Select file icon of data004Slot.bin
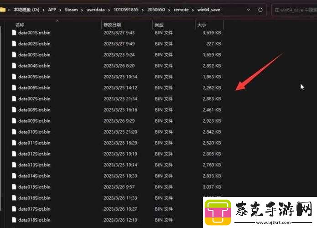This screenshot has width=317, height=228. click(x=14, y=66)
